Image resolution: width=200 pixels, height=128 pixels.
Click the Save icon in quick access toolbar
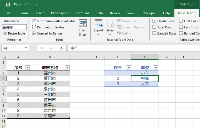tap(8, 5)
